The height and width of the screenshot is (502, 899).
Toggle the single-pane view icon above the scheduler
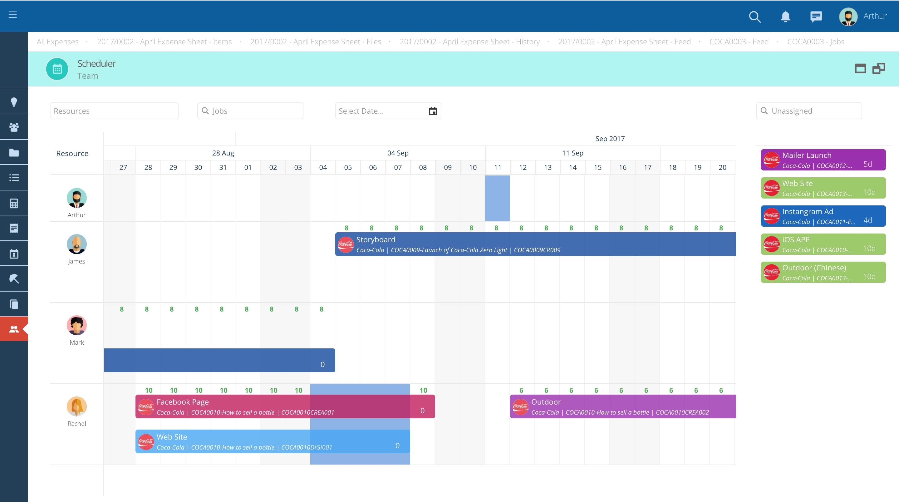point(860,68)
